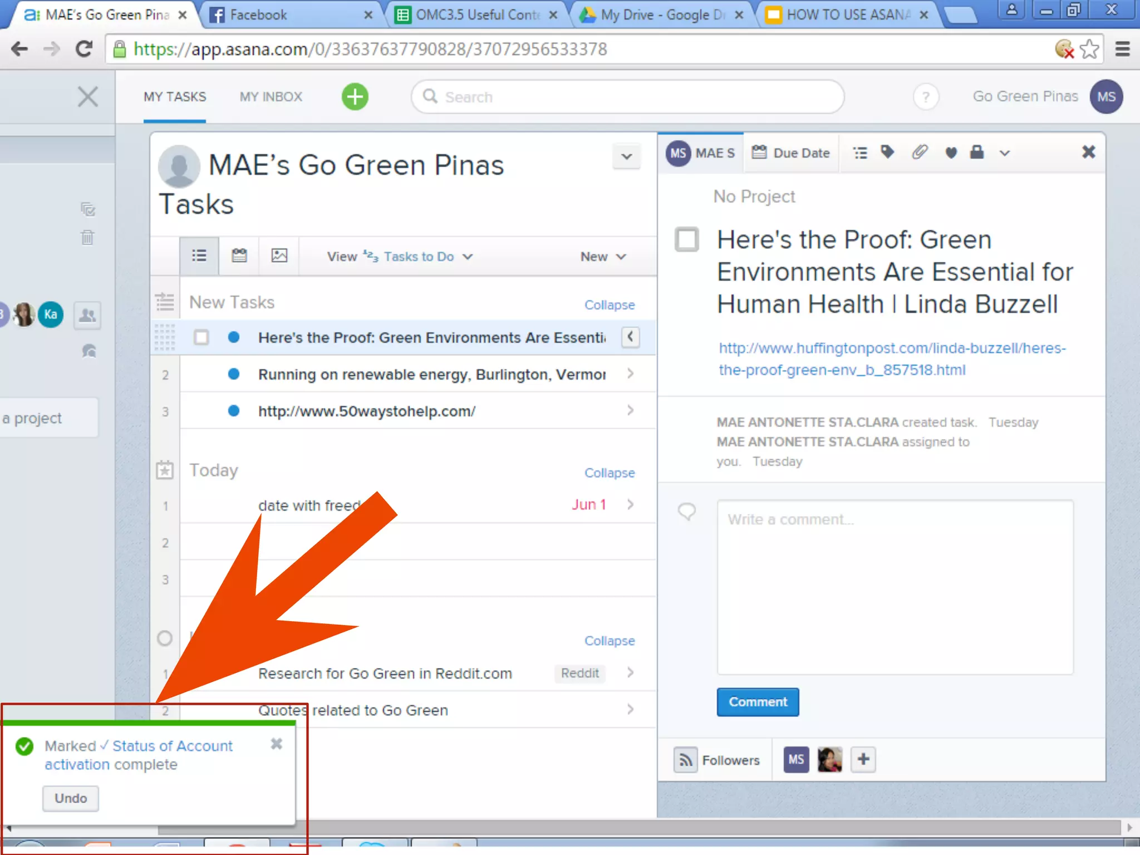Click the heart like icon

(x=951, y=153)
